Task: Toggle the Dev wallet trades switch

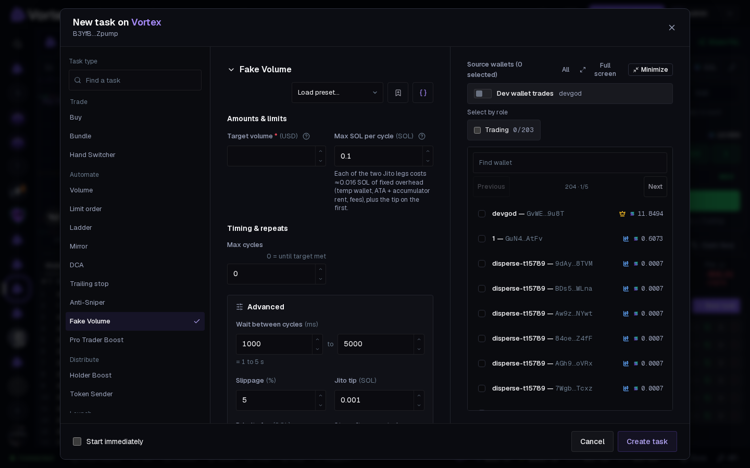Action: tap(483, 94)
